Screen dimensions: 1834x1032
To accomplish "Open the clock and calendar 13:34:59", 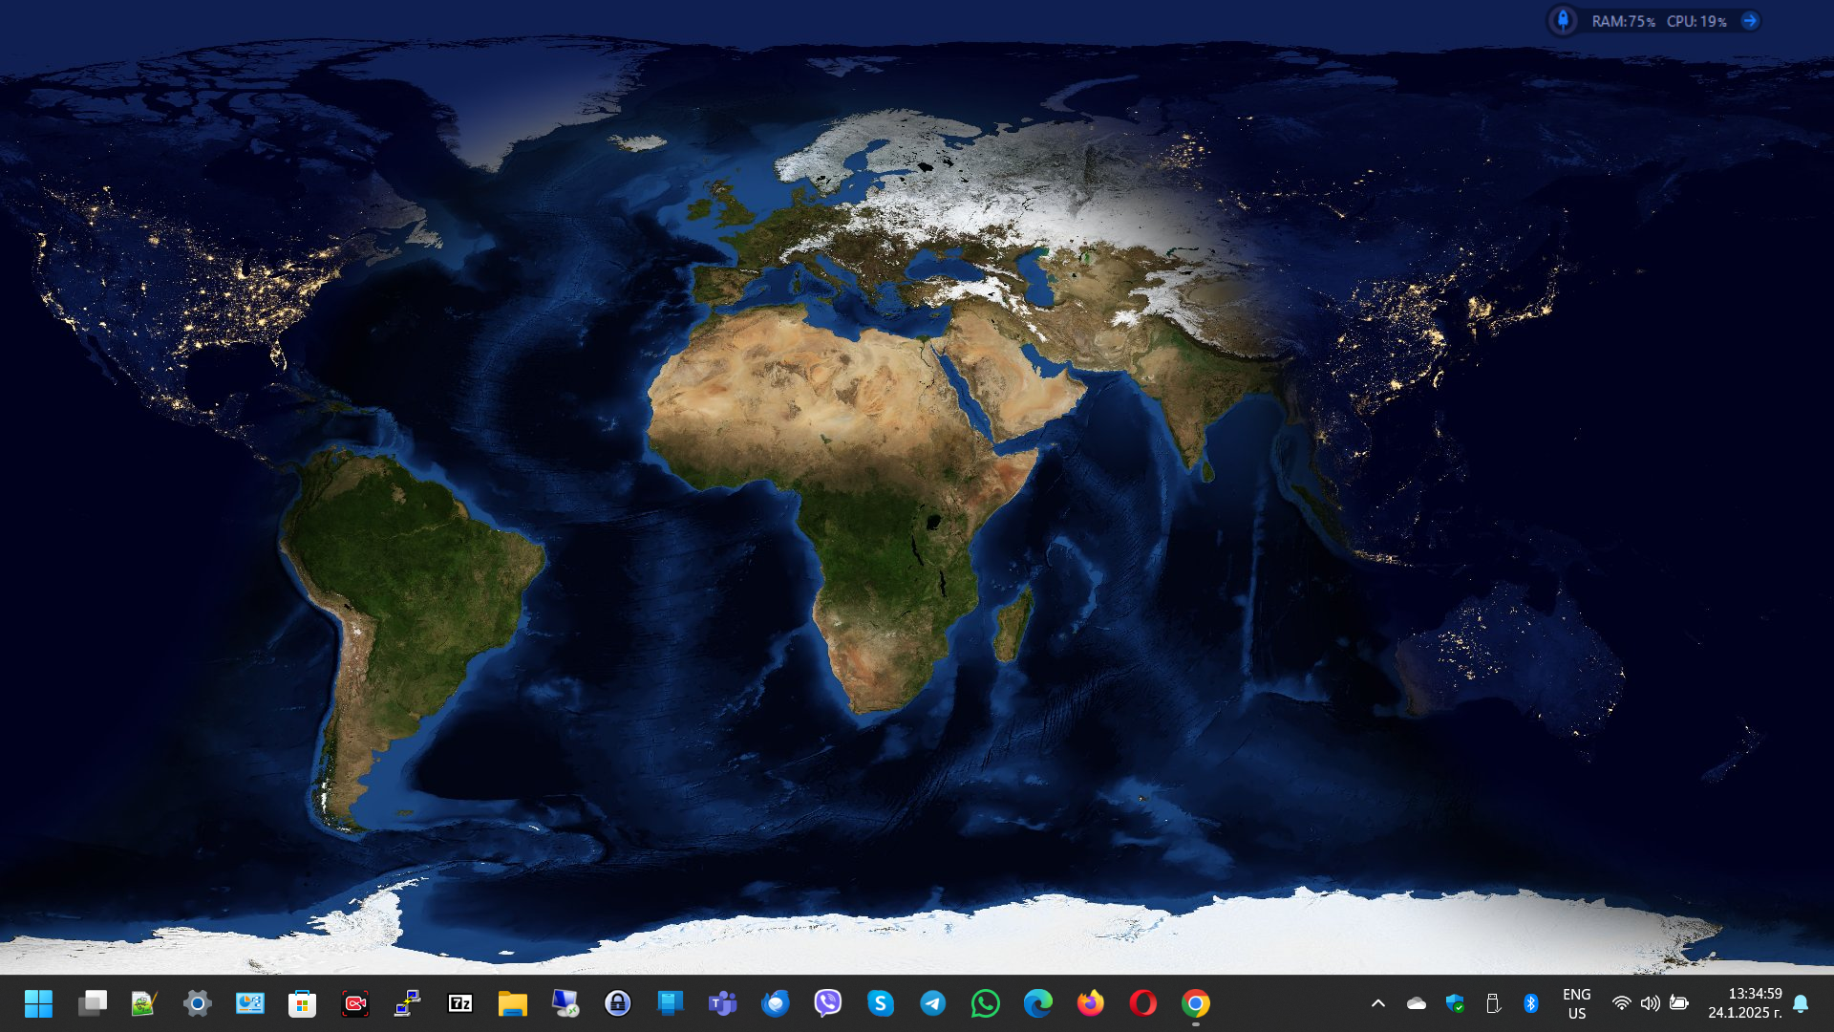I will click(1745, 1003).
